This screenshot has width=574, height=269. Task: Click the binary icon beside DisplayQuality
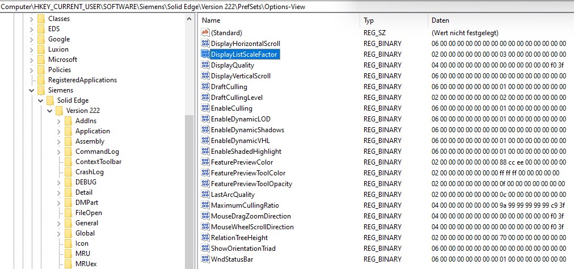(x=205, y=65)
